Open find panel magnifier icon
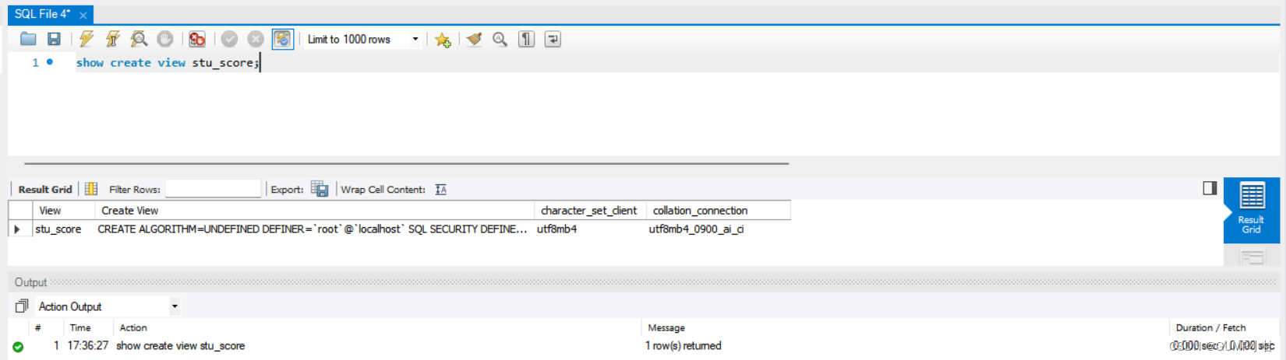 [500, 39]
